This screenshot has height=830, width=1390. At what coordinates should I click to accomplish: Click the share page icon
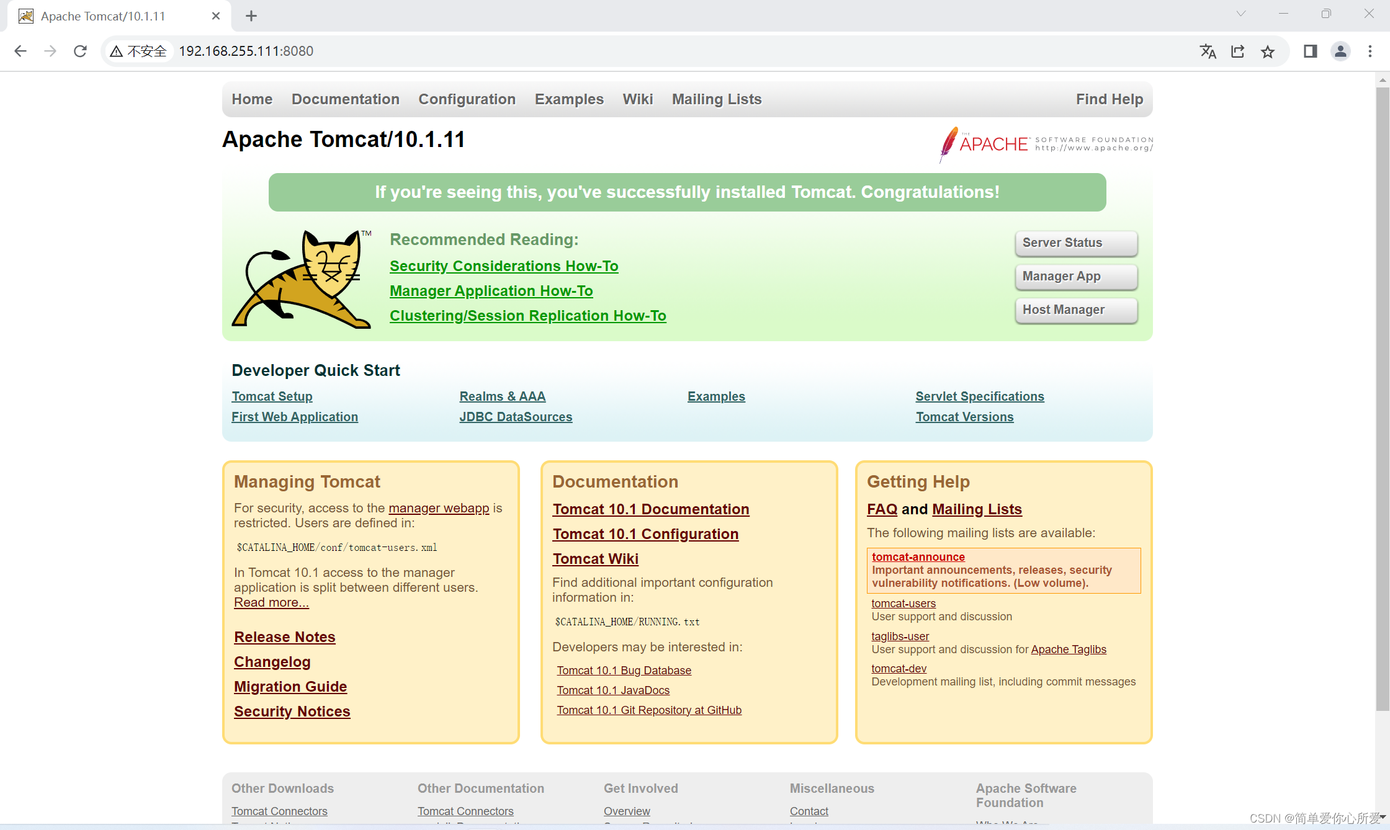(1237, 51)
